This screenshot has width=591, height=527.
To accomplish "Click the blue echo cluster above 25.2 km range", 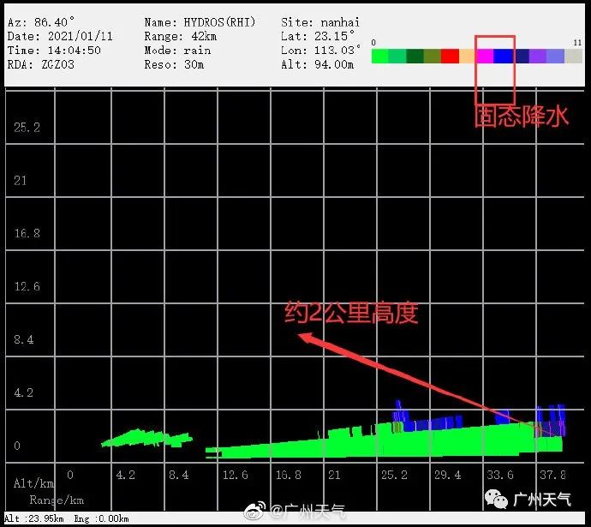I will [x=401, y=416].
